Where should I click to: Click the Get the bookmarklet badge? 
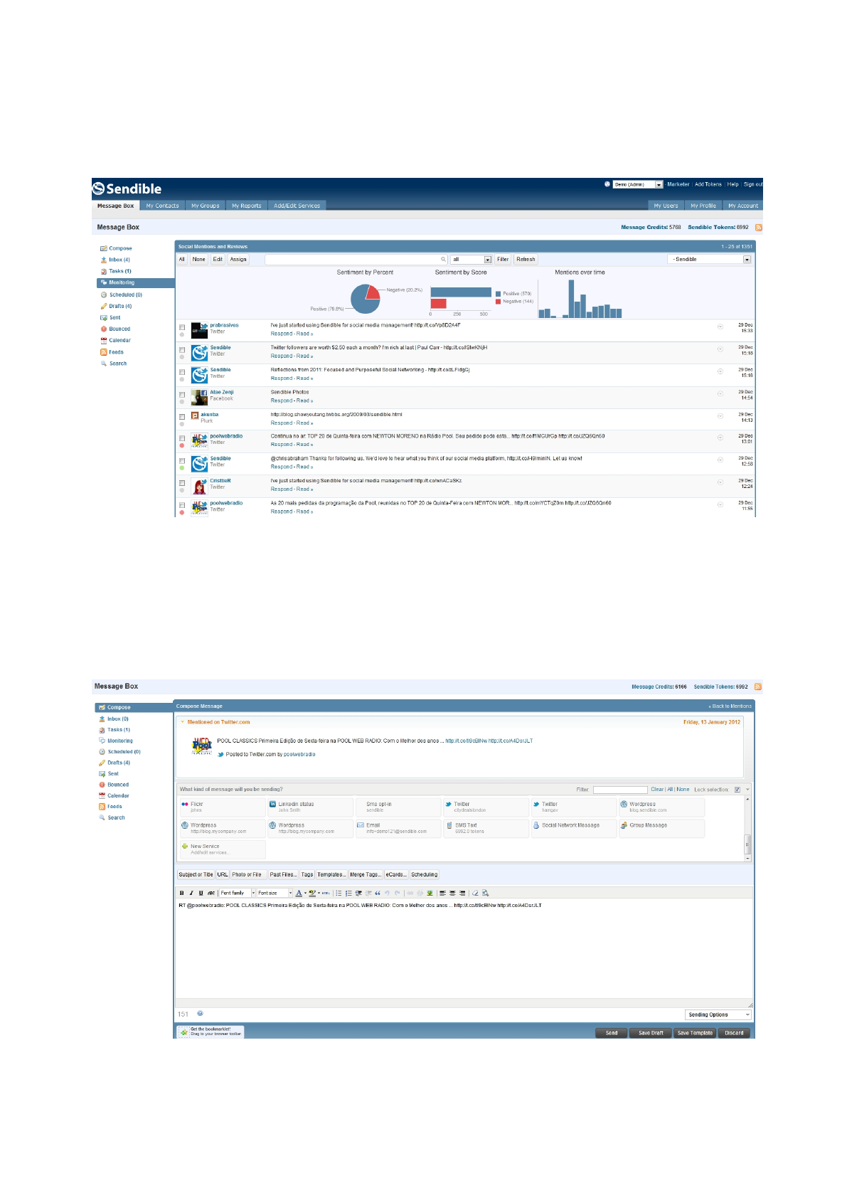tap(211, 1032)
